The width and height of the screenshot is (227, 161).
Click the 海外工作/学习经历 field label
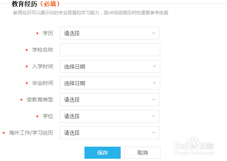coord(31,133)
